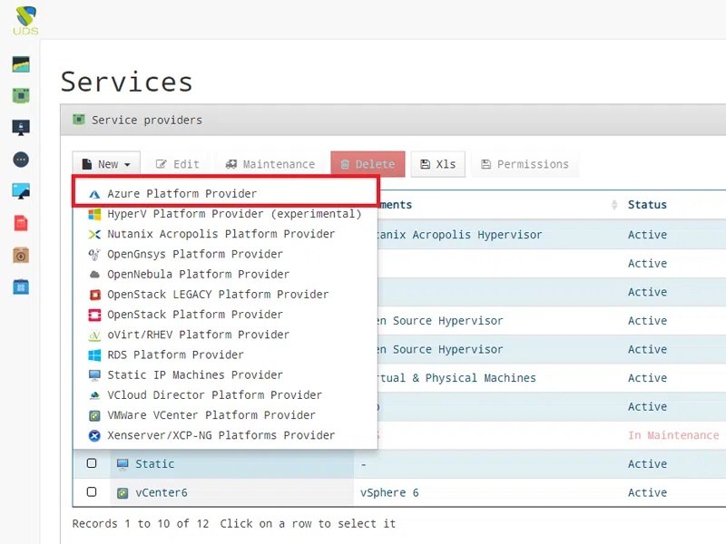Open the locked monitor authenticators sidebar icon
The height and width of the screenshot is (544, 726).
pos(21,127)
